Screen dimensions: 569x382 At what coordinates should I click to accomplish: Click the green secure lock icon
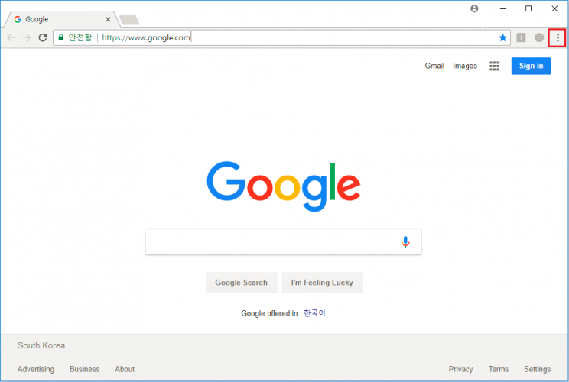61,37
